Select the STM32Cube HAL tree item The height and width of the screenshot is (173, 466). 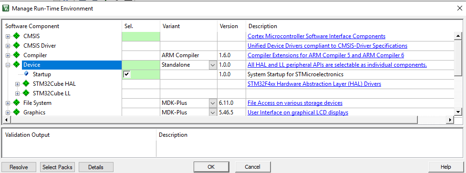point(54,84)
